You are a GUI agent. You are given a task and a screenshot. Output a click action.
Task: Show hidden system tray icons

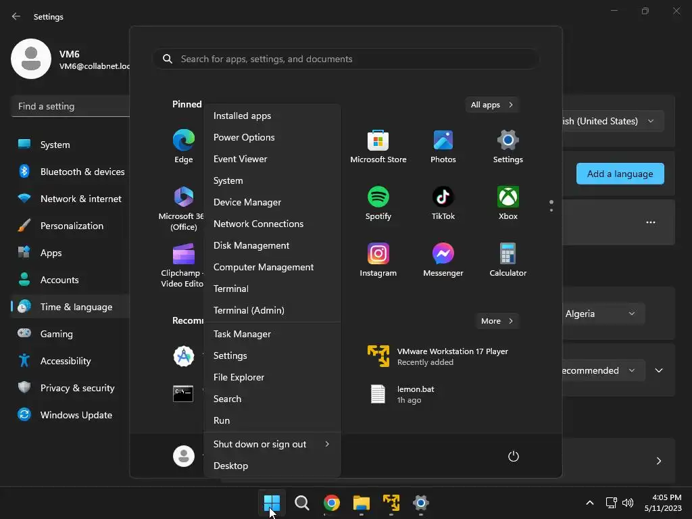point(589,503)
